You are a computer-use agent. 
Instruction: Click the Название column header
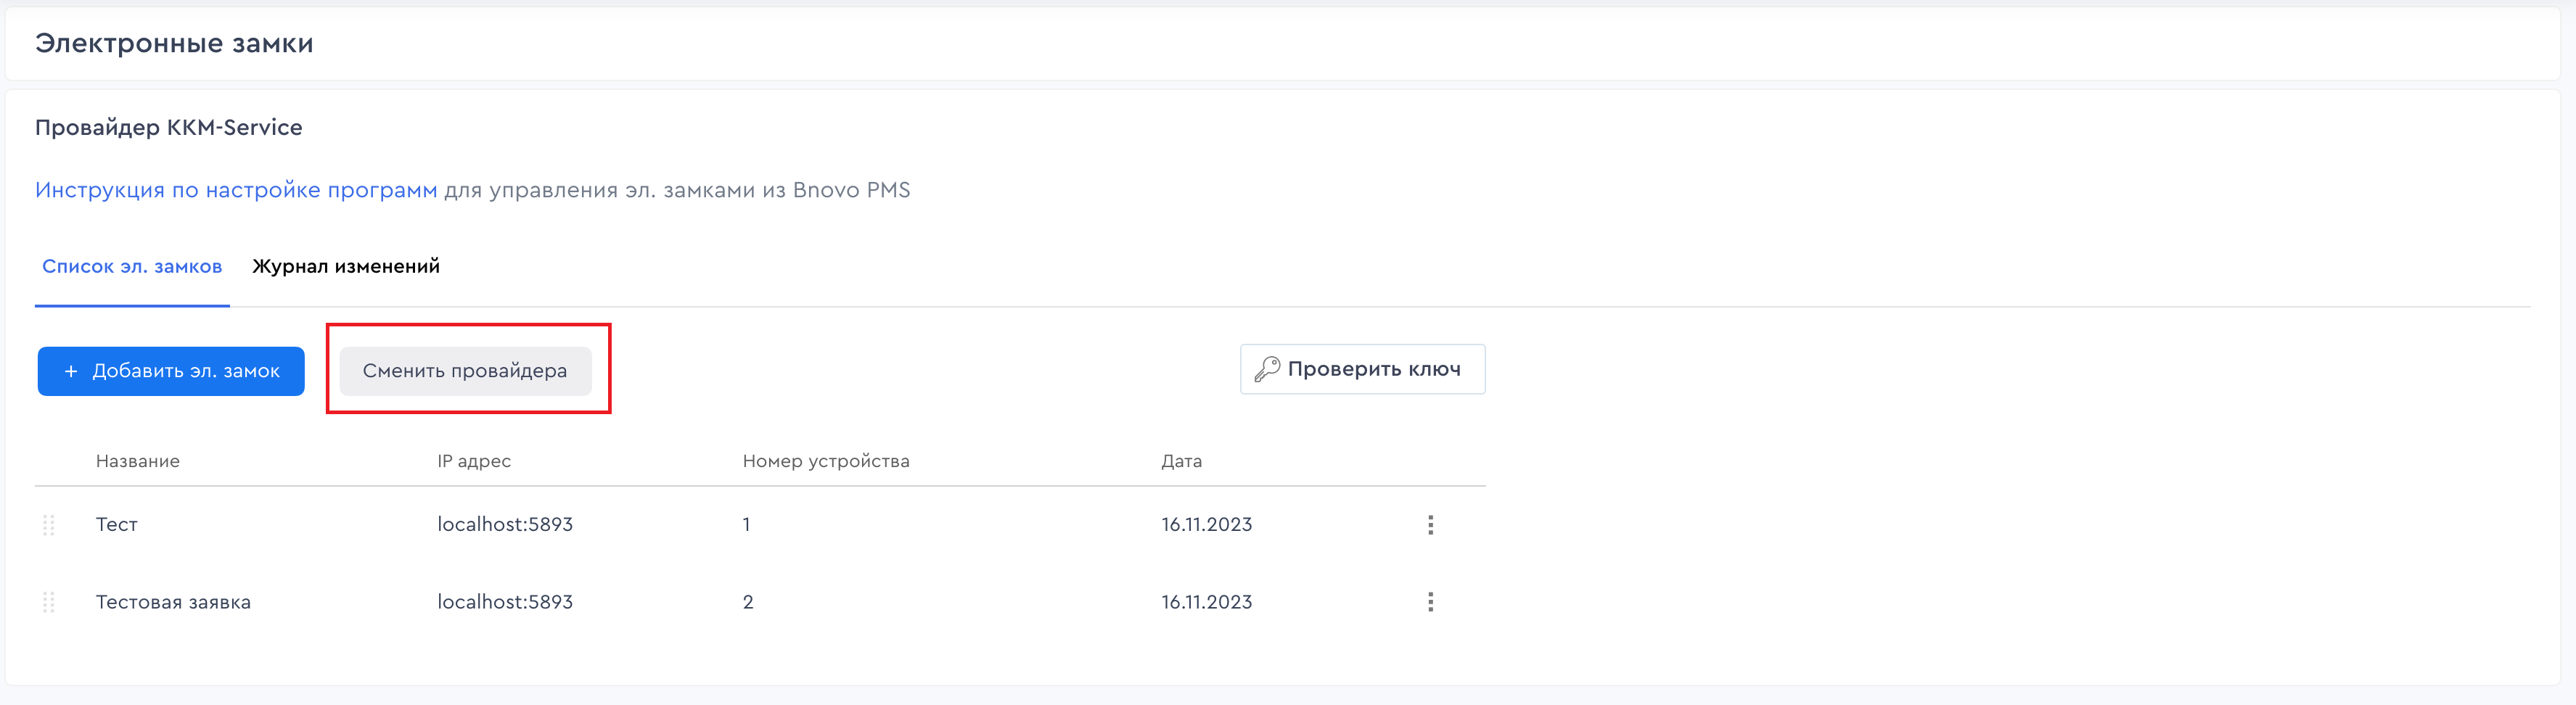(138, 461)
